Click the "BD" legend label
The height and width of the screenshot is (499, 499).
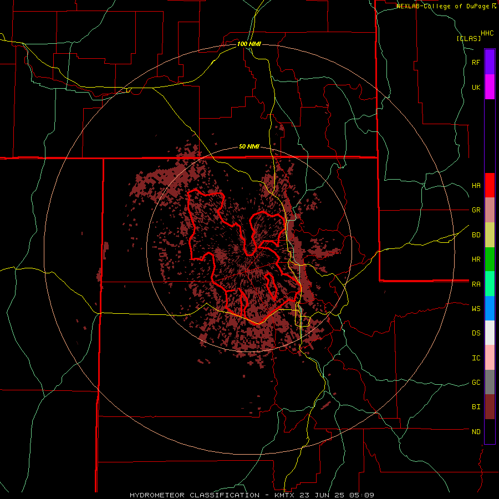(x=476, y=235)
